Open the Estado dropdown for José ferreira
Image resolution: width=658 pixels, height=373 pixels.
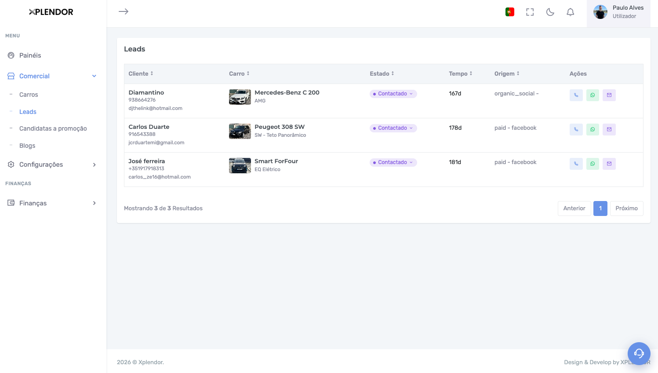tap(393, 162)
